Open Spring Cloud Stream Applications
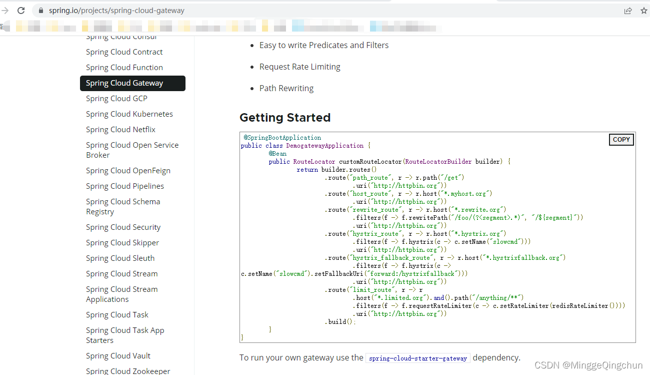 tap(121, 294)
